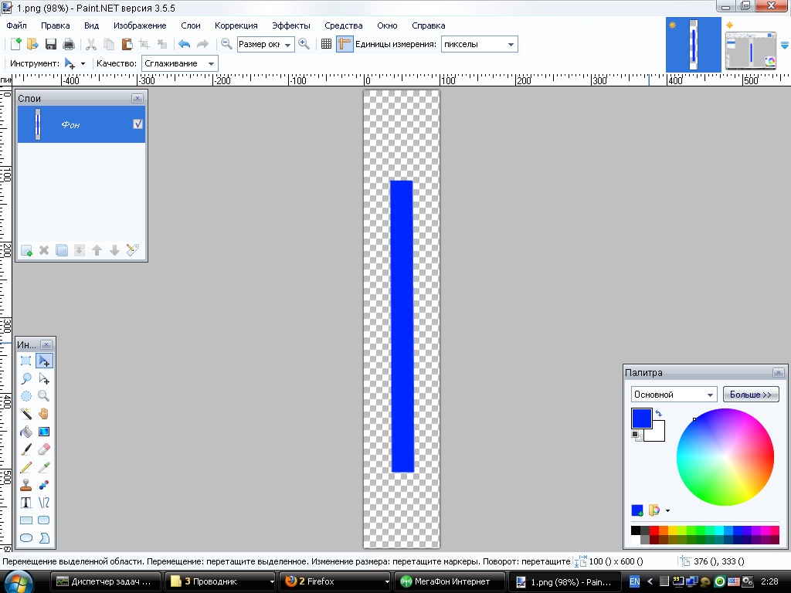Toggle the rulers display
The height and width of the screenshot is (593, 791).
(345, 44)
